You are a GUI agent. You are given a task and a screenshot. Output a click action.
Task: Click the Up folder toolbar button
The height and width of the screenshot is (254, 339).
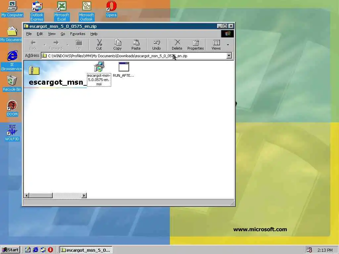[79, 45]
